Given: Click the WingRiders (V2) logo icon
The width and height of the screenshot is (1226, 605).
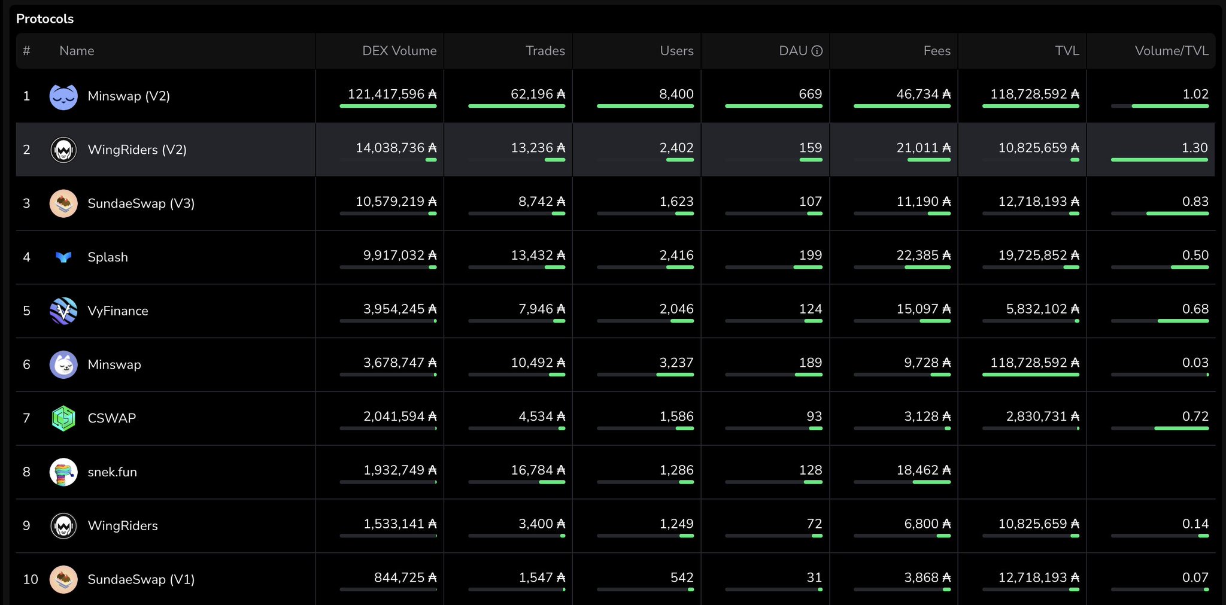Looking at the screenshot, I should pyautogui.click(x=63, y=150).
